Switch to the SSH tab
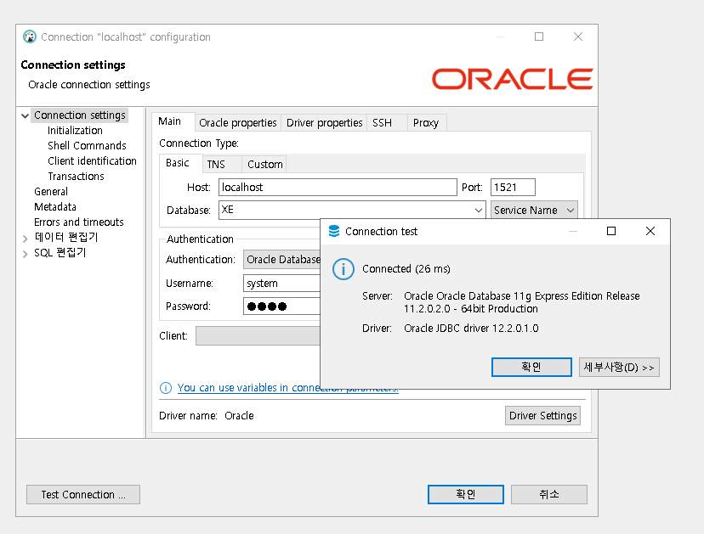Screen dimensions: 704x534 click(387, 123)
